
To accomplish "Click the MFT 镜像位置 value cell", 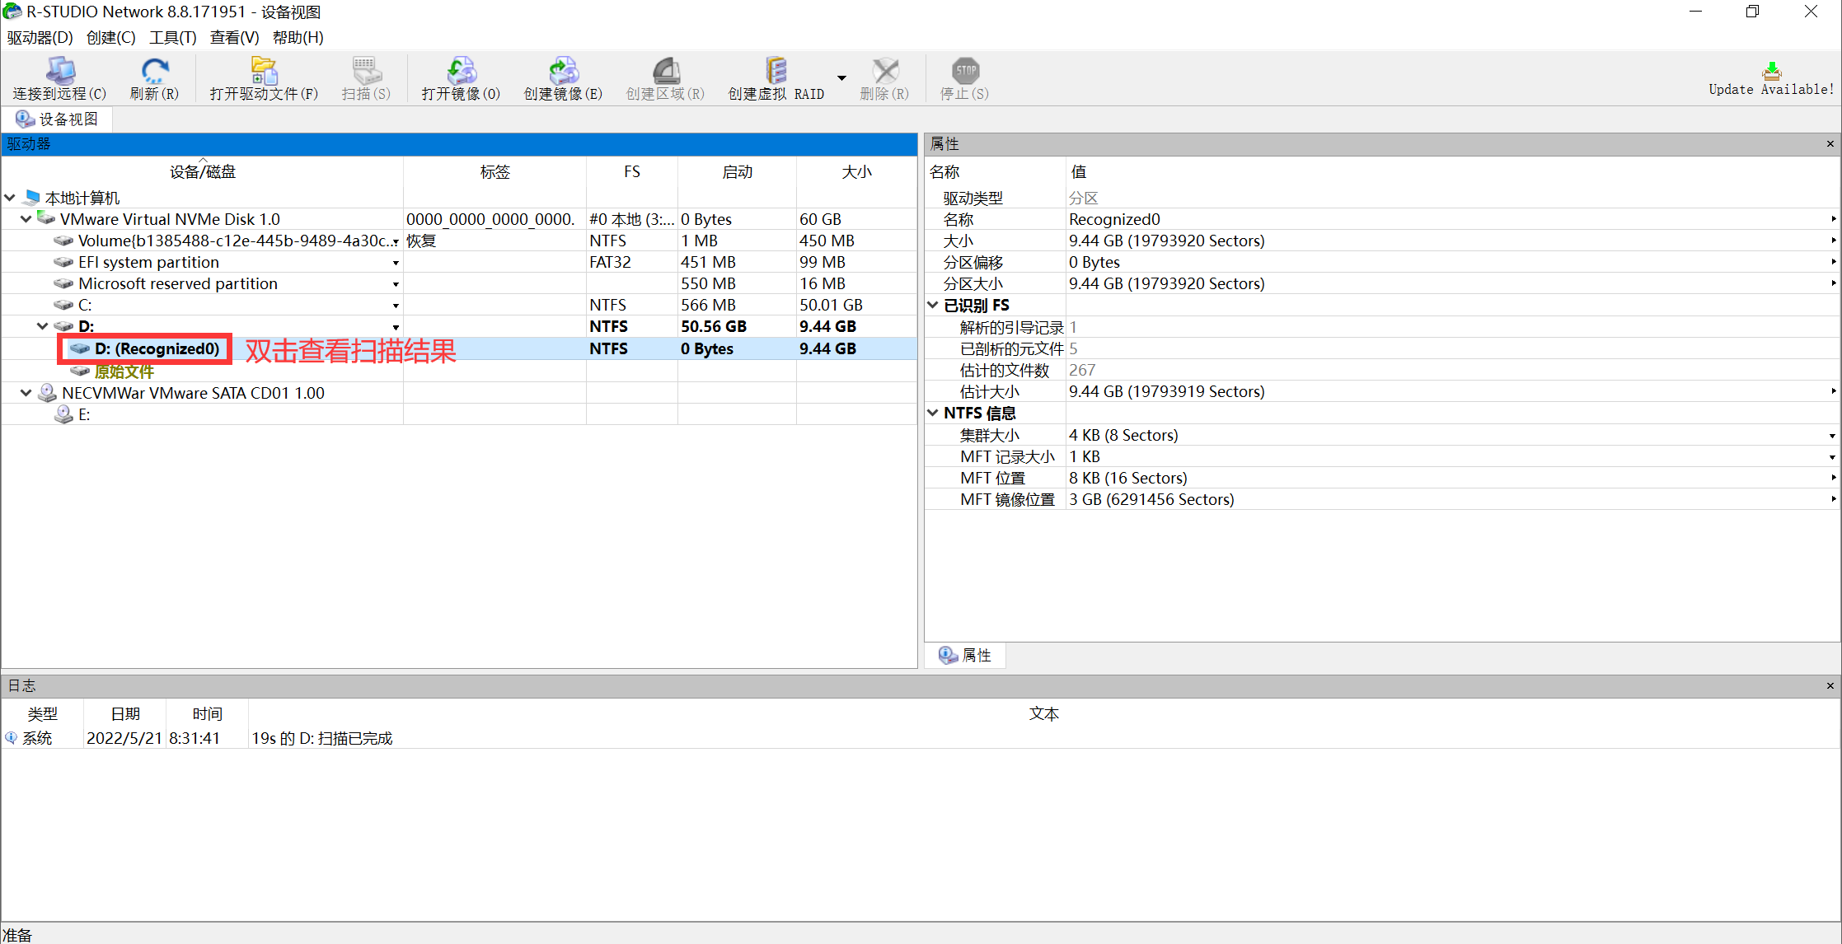I will (x=1452, y=499).
